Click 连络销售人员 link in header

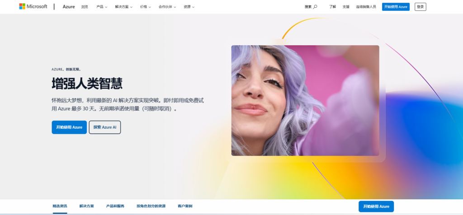tap(366, 7)
